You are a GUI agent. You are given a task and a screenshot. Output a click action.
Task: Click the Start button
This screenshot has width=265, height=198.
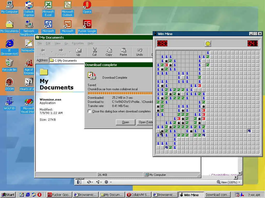[8, 195]
